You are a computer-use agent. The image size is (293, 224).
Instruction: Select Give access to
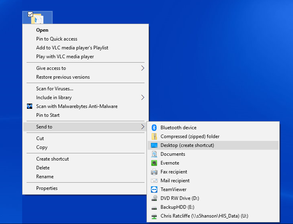tap(86, 68)
